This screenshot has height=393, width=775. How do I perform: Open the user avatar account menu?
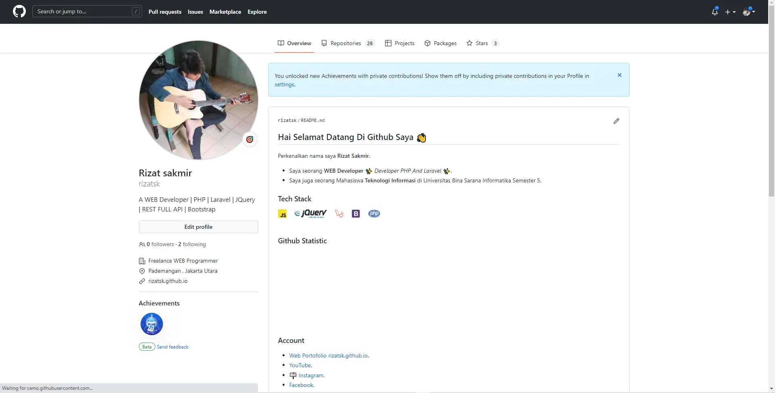coord(749,12)
